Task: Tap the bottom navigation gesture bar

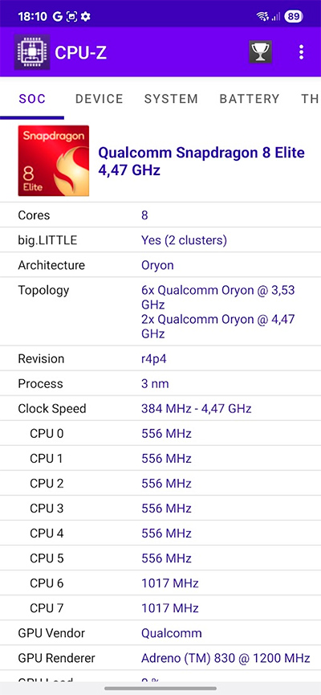Action: (160, 689)
